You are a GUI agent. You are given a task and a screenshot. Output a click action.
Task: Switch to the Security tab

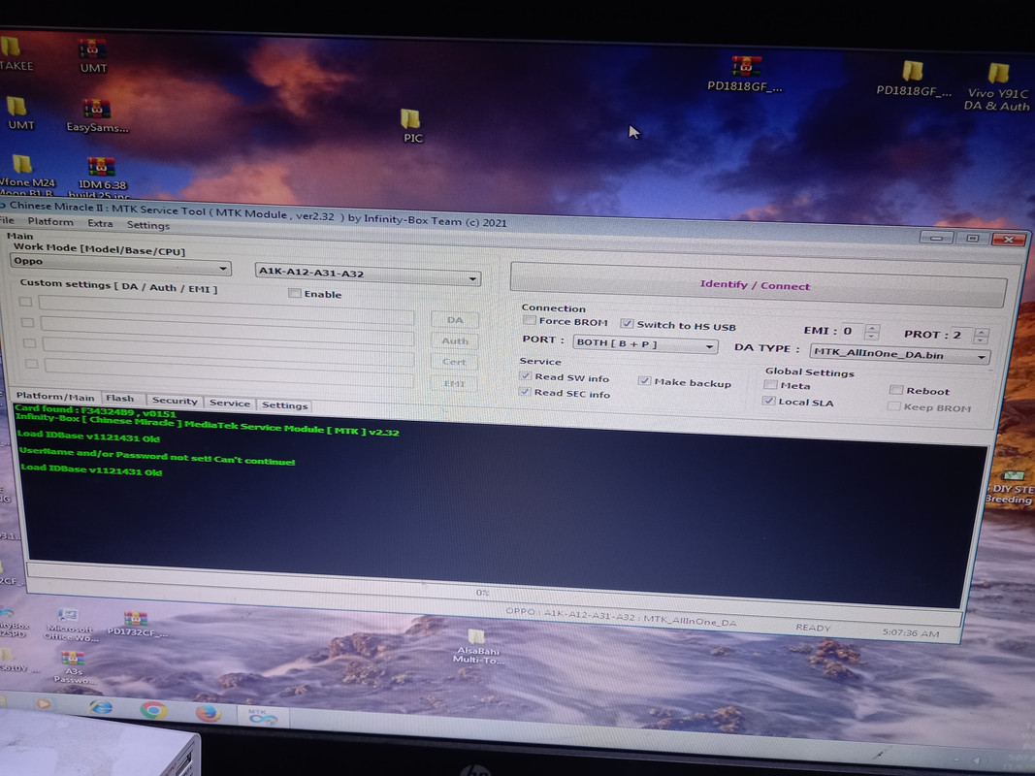tap(175, 401)
